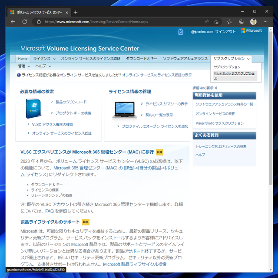Open the Collections icon in the toolbar
The height and width of the screenshot is (278, 278).
(241, 22)
